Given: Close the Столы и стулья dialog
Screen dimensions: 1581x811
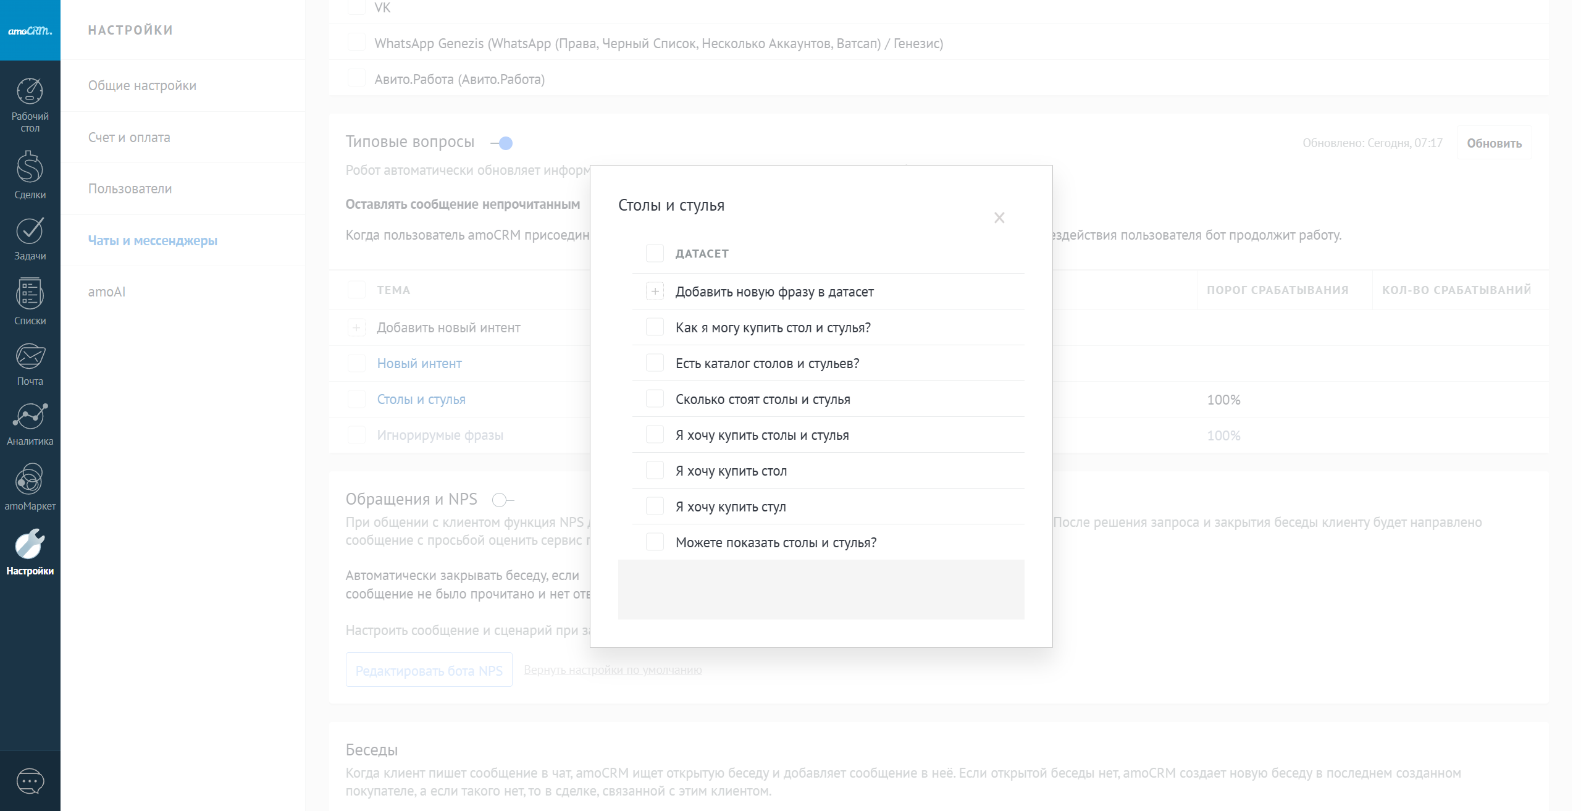Looking at the screenshot, I should [999, 218].
